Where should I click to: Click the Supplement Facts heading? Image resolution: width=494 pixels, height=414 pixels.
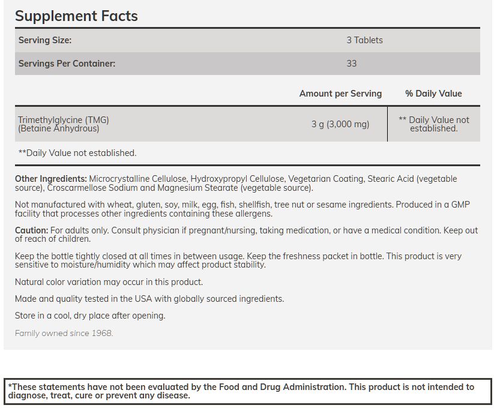pos(76,16)
